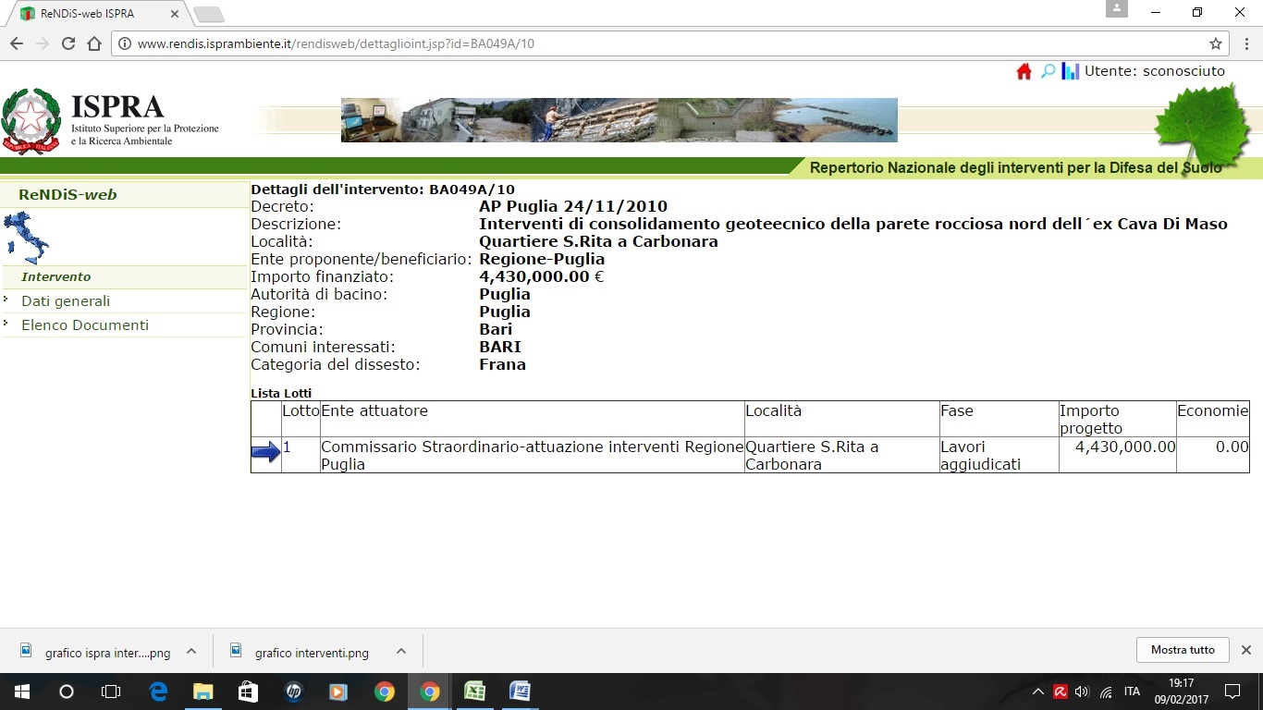Click the red home icon
This screenshot has width=1263, height=710.
click(1024, 71)
